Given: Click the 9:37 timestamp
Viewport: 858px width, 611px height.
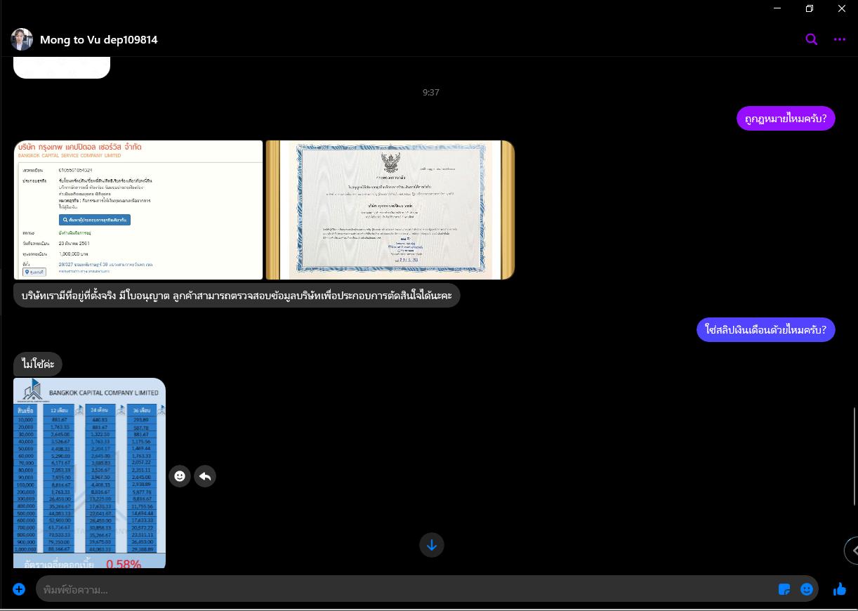Looking at the screenshot, I should (431, 92).
